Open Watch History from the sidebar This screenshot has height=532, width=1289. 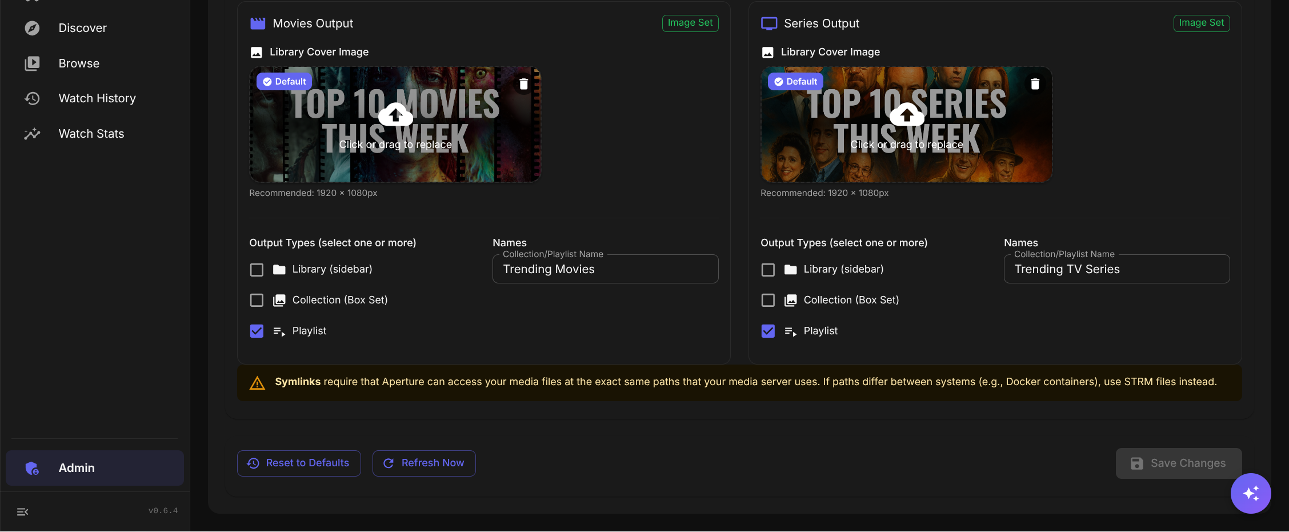97,98
